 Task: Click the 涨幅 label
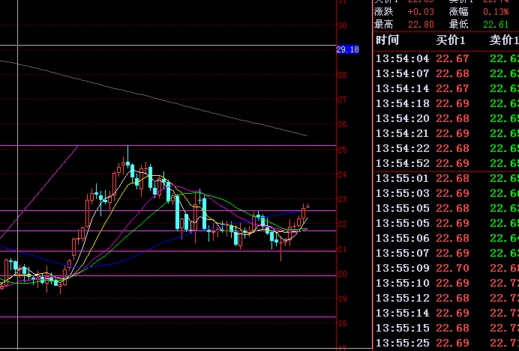coord(458,12)
